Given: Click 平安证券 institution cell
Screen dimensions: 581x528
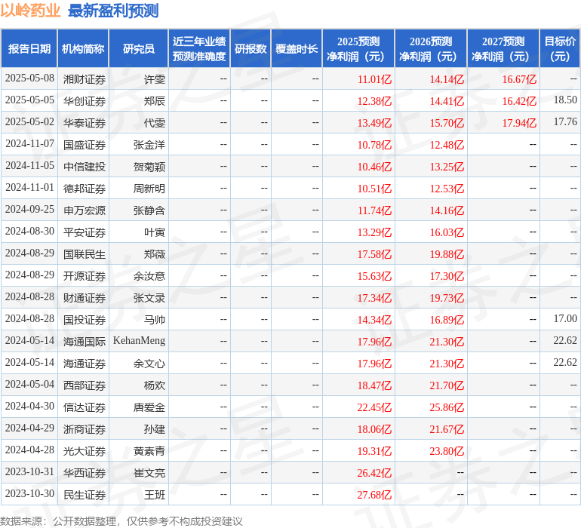Looking at the screenshot, I should (x=84, y=232).
